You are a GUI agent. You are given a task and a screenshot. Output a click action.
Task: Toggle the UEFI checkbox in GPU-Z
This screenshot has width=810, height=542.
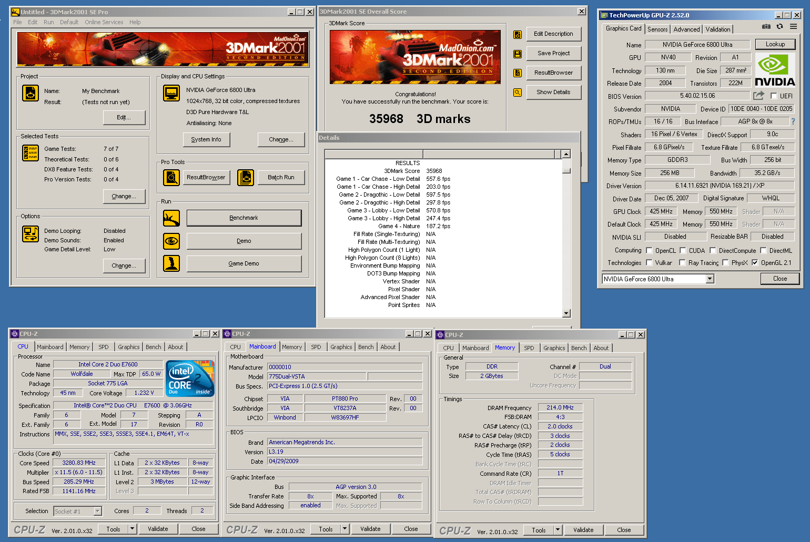(x=774, y=96)
